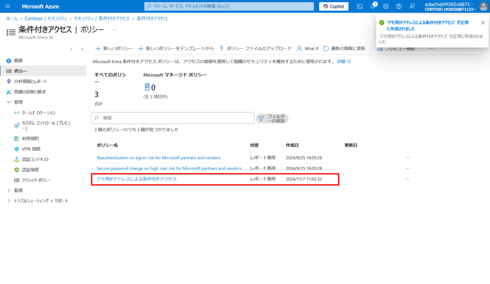Open the notifications bell
The height and width of the screenshot is (284, 490).
point(373,6)
